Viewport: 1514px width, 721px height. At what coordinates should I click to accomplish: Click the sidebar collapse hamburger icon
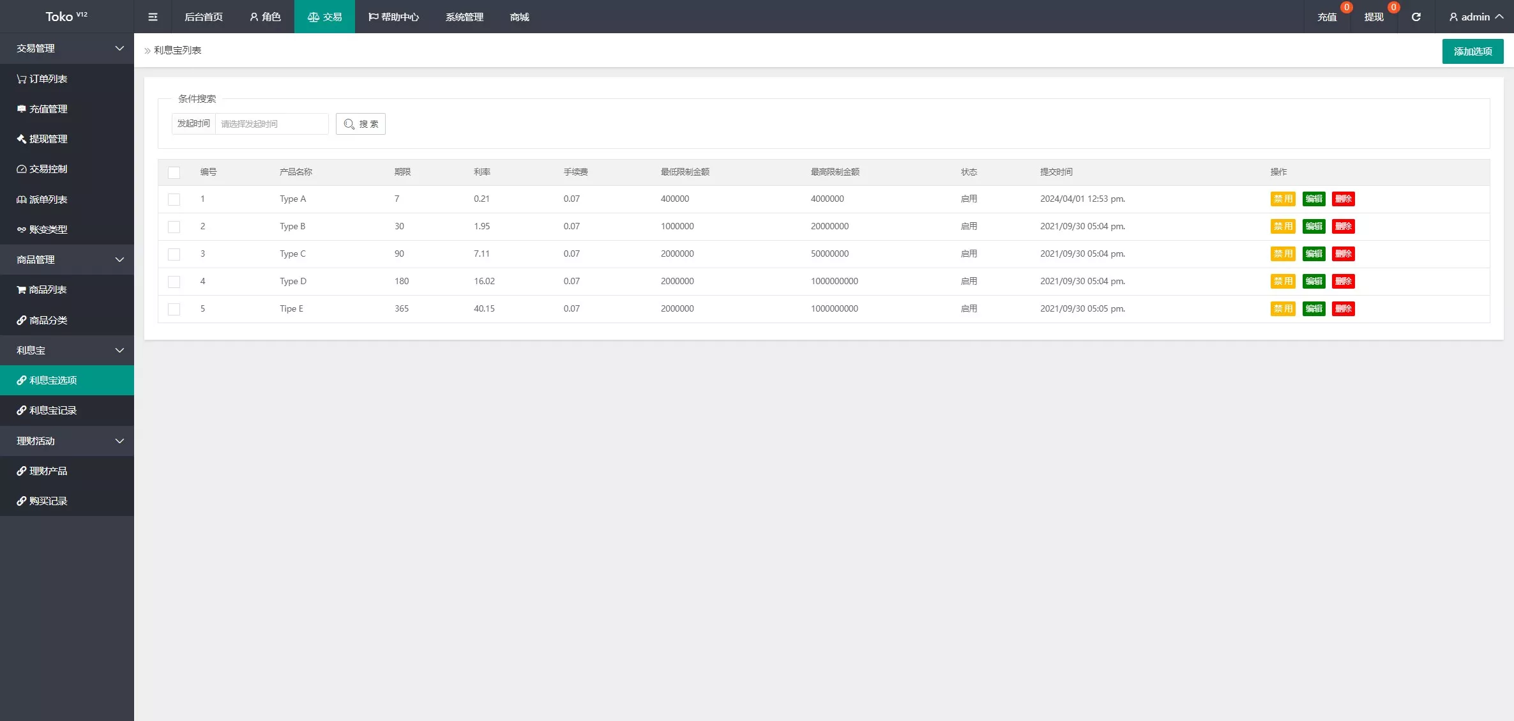pos(153,17)
